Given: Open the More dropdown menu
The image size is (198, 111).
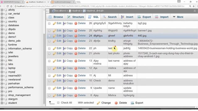Looking at the screenshot, I should (x=178, y=17).
